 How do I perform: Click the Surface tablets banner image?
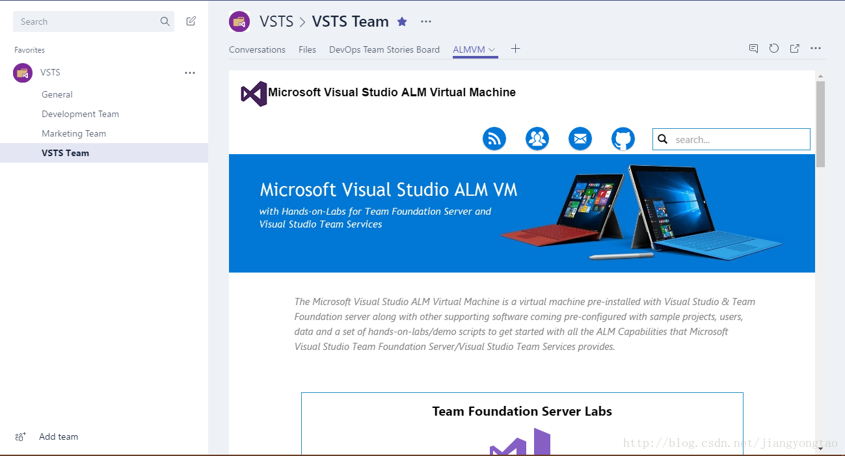click(641, 212)
